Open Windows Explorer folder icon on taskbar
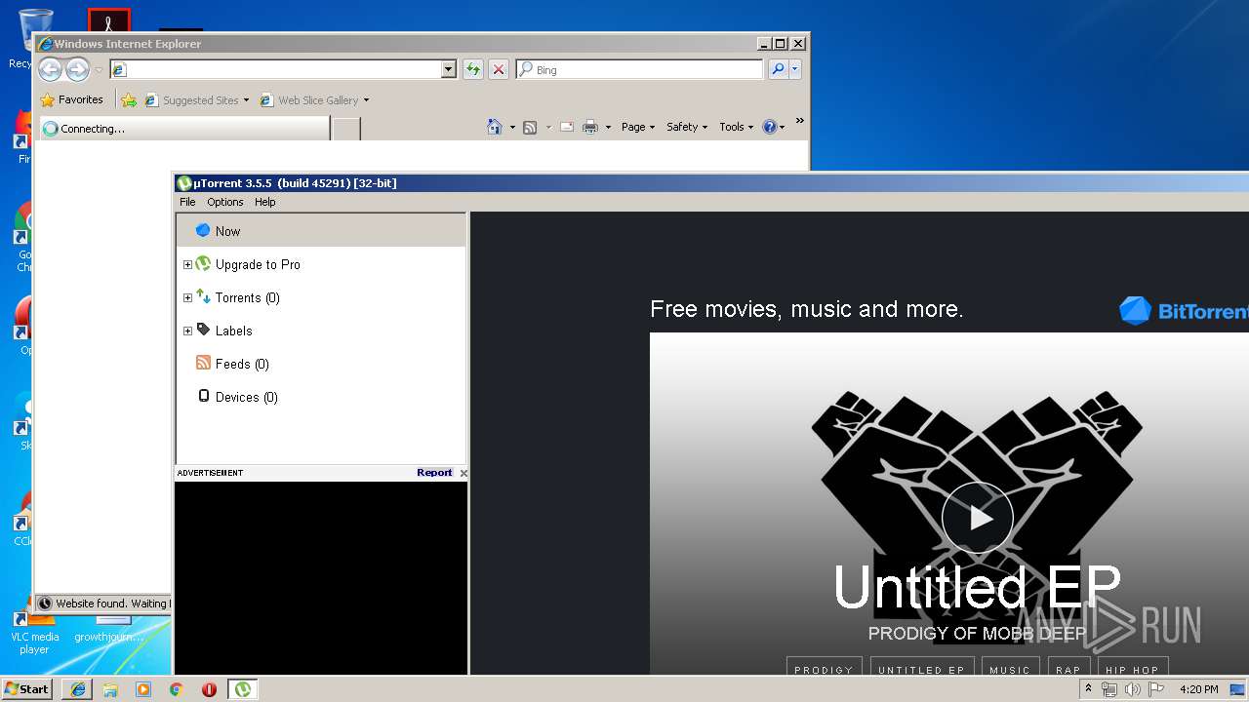This screenshot has width=1249, height=702. pos(110,689)
